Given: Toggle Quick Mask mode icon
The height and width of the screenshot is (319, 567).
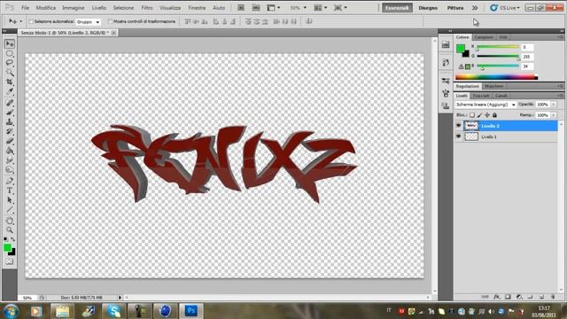Looking at the screenshot, I should (10, 261).
